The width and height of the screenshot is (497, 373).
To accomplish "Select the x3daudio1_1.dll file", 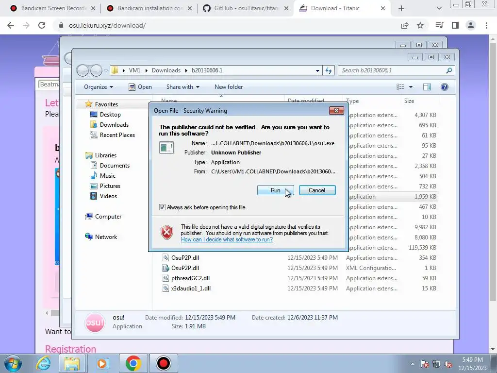I will (191, 288).
